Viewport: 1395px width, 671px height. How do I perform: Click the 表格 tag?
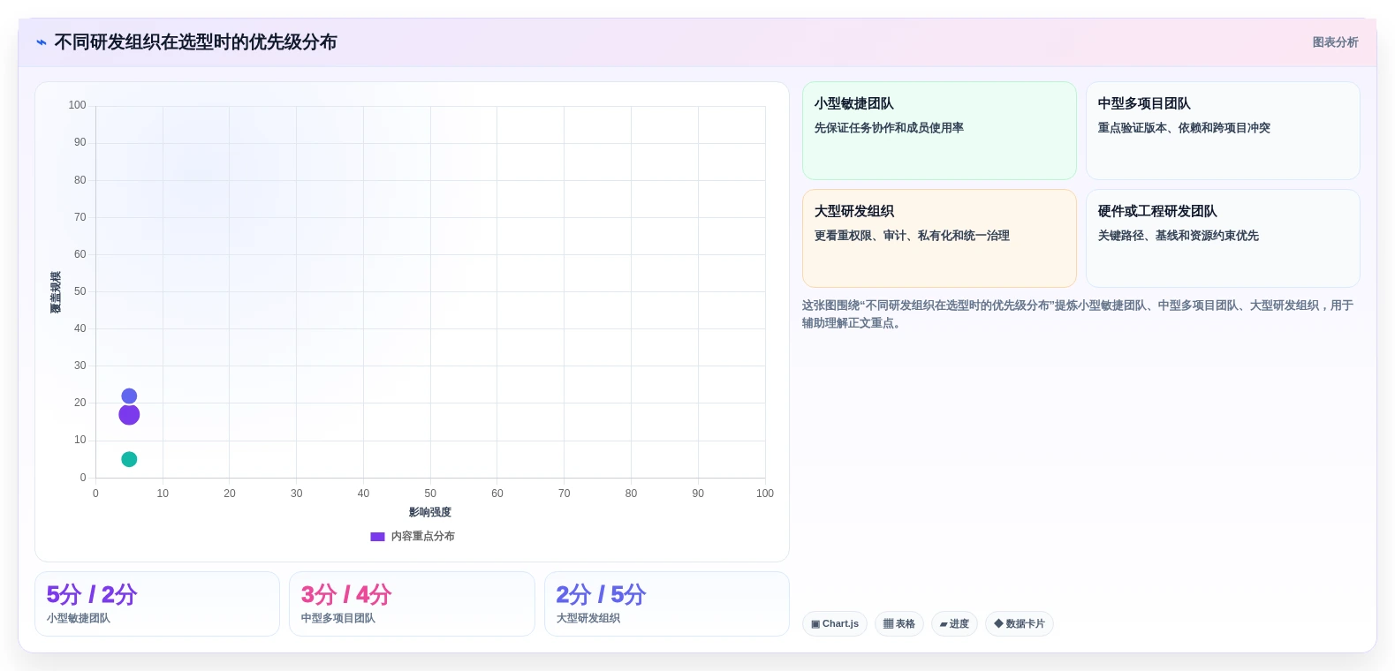point(899,624)
